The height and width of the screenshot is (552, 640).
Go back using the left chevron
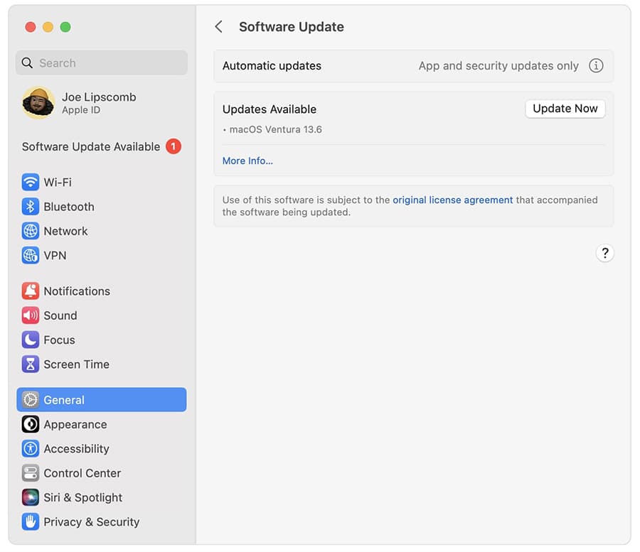point(219,27)
